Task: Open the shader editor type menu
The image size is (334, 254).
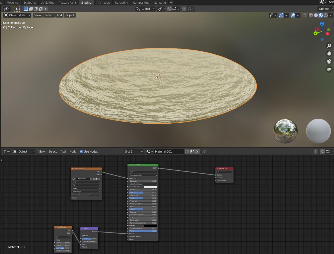Action: click(7, 152)
